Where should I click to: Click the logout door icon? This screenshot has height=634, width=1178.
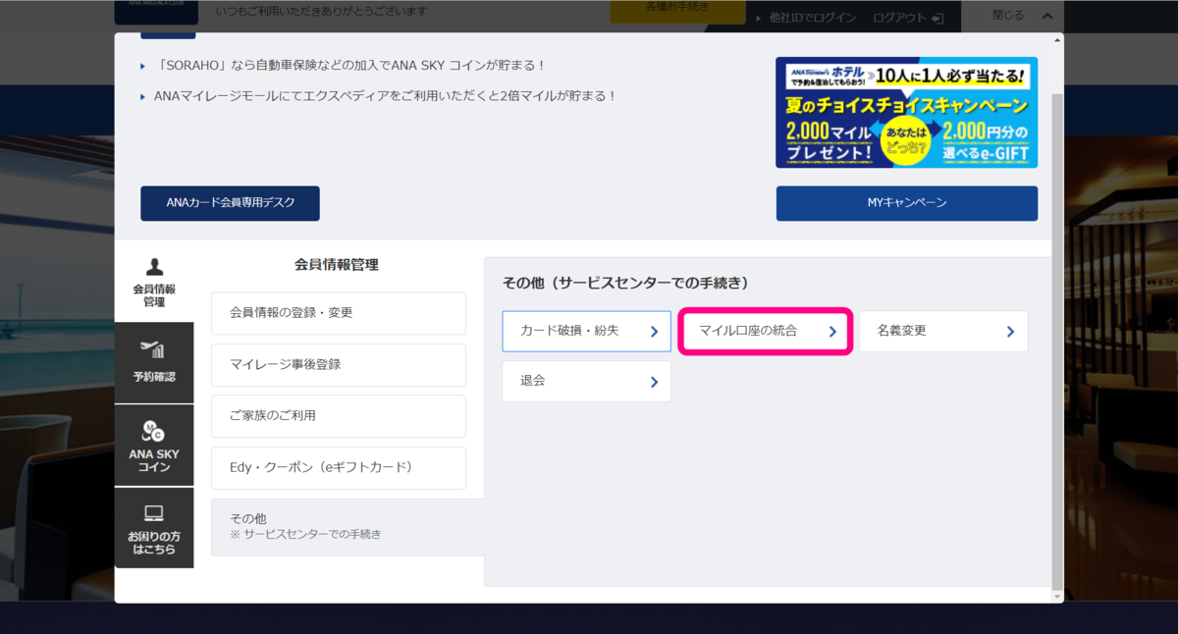(x=937, y=18)
